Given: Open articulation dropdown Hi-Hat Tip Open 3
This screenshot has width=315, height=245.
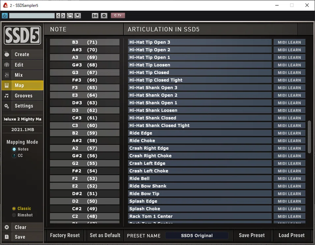Looking at the screenshot, I should 200,42.
